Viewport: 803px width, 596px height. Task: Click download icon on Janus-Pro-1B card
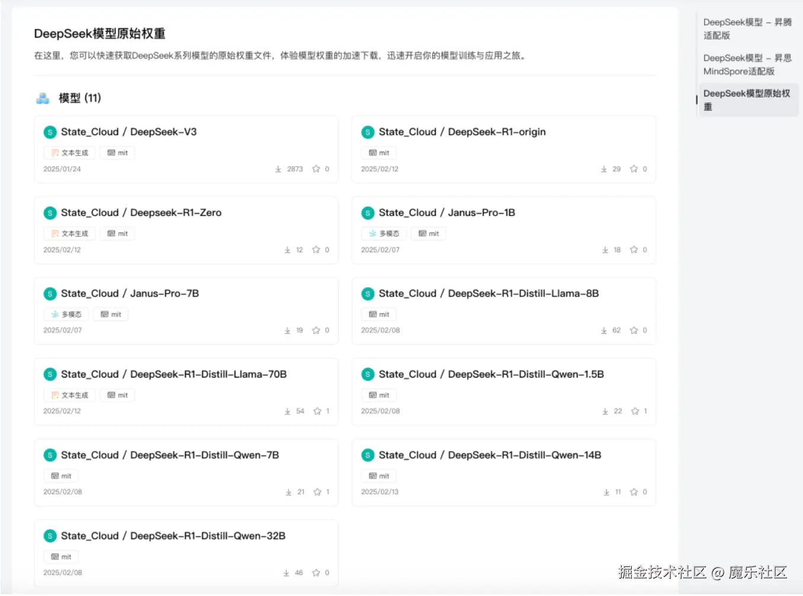pos(604,250)
